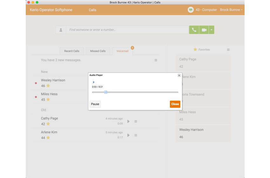Image resolution: width=270 pixels, height=178 pixels.
Task: Play Cathy Page voicemail
Action: point(128,121)
